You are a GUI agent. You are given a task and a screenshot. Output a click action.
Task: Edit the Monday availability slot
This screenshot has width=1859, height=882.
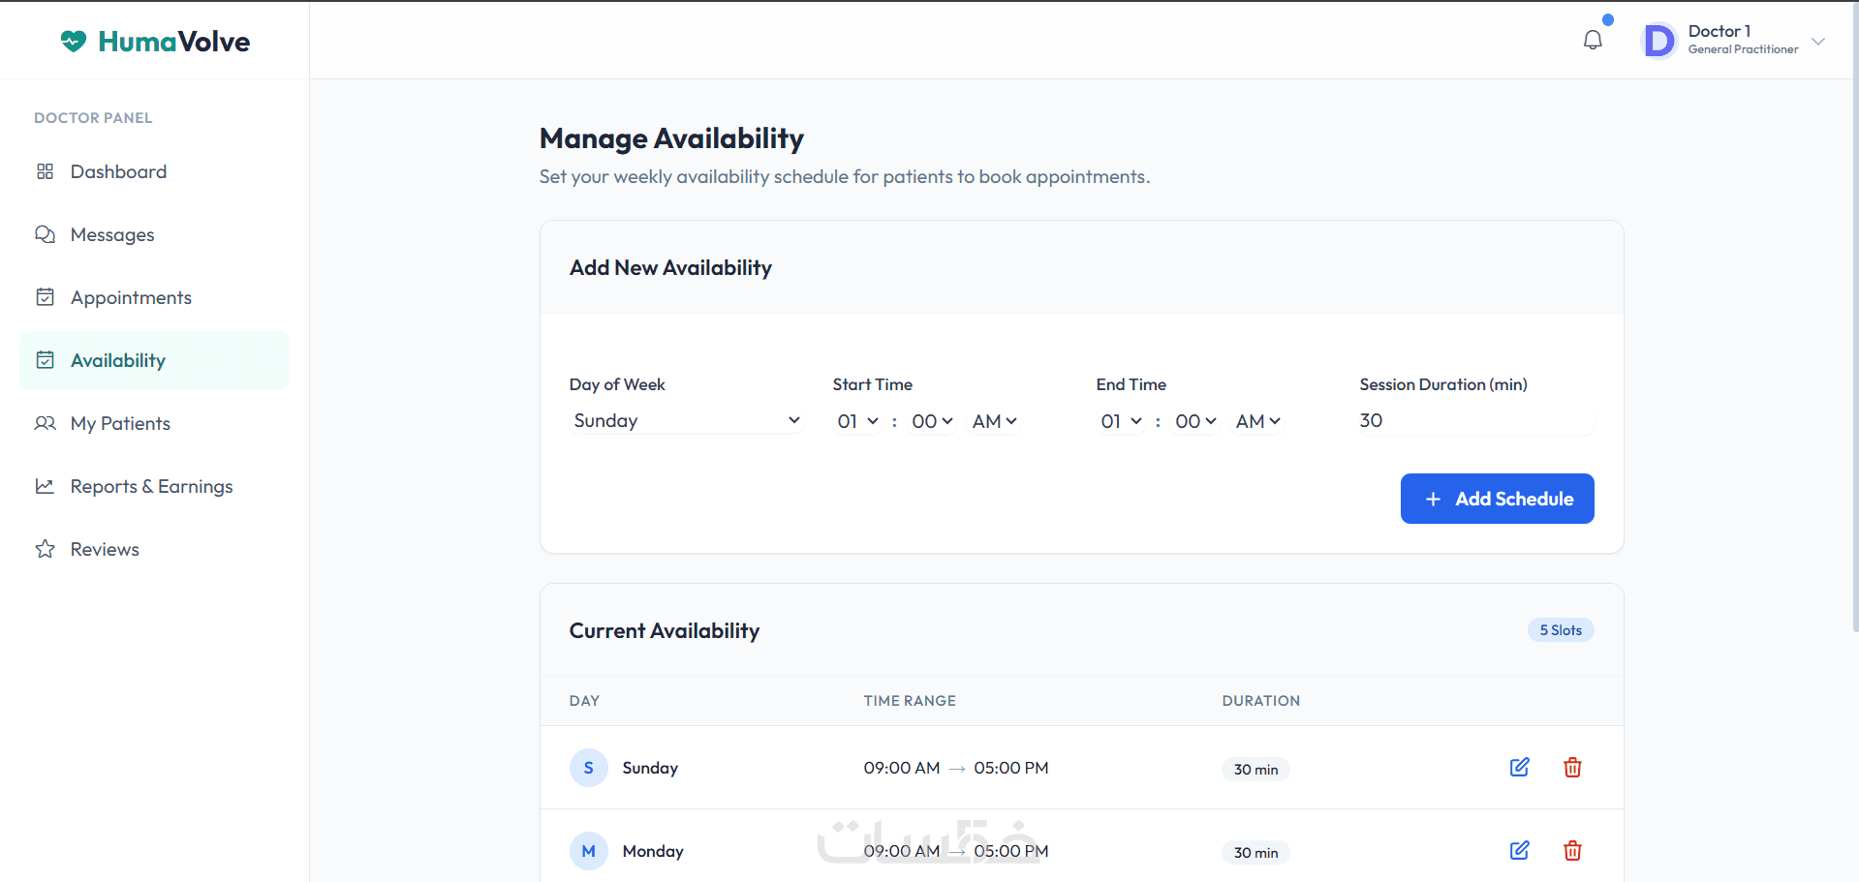tap(1519, 851)
